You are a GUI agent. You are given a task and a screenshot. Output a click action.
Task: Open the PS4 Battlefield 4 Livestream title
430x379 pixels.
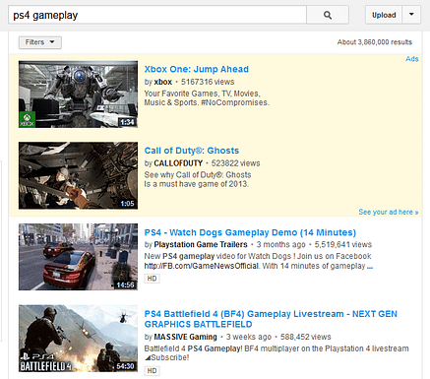click(271, 319)
